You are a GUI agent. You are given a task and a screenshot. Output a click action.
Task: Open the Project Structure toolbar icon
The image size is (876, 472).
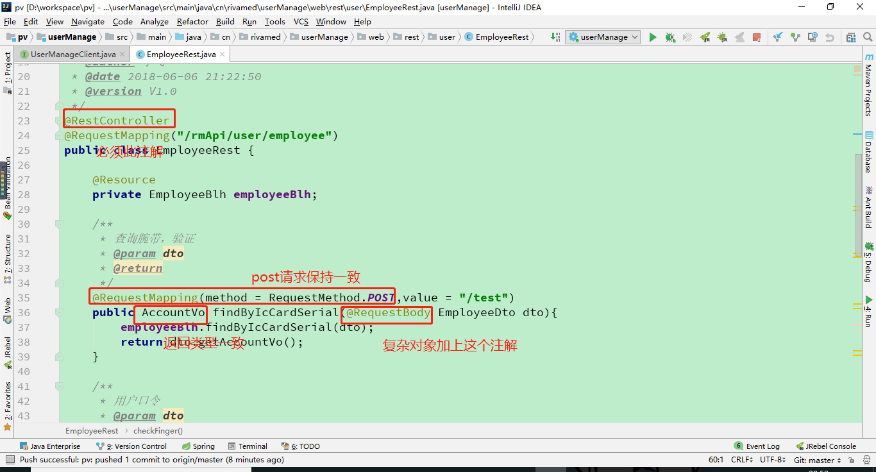pyautogui.click(x=850, y=37)
